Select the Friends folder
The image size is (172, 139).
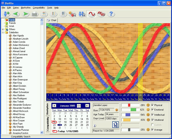click(x=12, y=23)
